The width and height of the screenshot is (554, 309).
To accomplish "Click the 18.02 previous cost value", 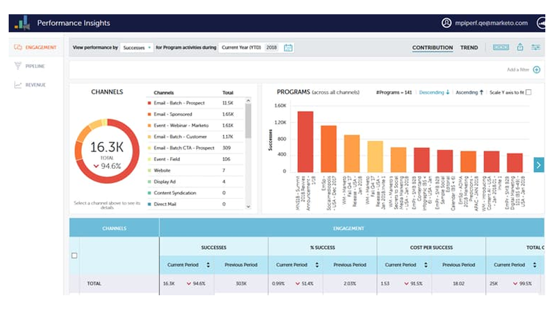I will tap(458, 284).
